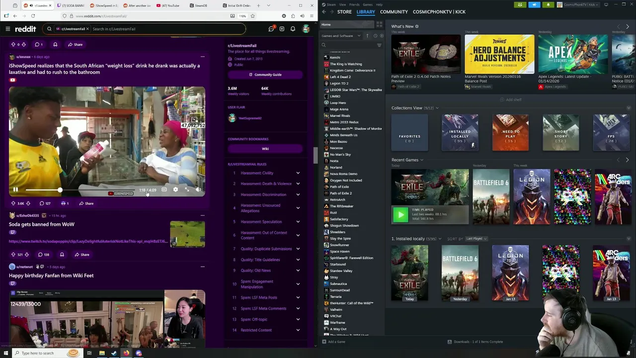The width and height of the screenshot is (636, 358).
Task: Open What's New settings gear
Action: click(x=417, y=26)
